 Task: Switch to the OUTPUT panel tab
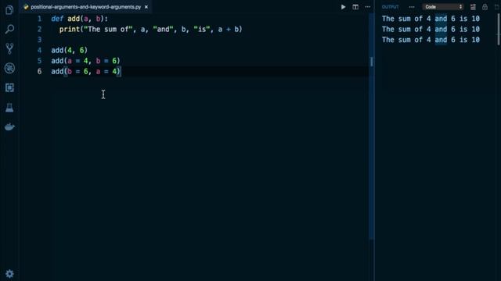point(390,7)
